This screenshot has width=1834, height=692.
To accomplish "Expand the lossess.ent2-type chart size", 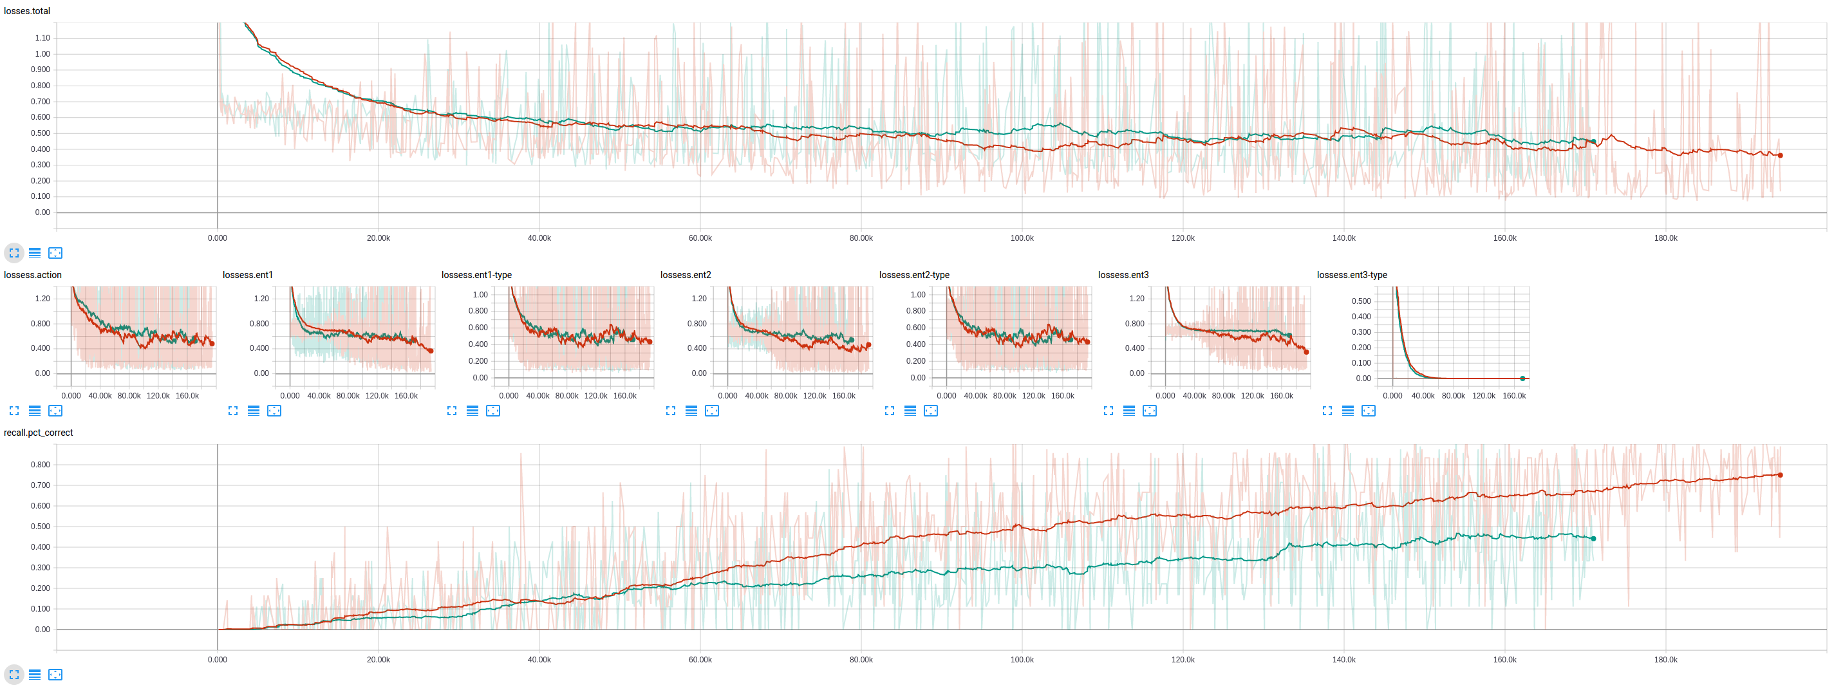I will tap(890, 411).
